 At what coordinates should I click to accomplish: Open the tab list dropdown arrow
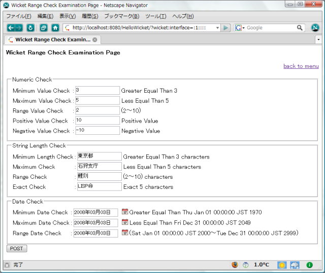[x=318, y=39]
